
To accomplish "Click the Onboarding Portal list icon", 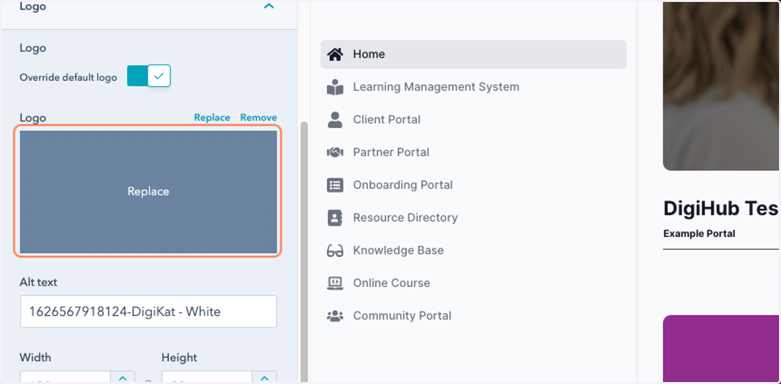I will pyautogui.click(x=335, y=185).
